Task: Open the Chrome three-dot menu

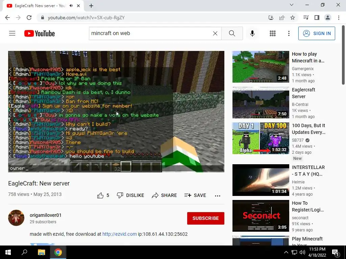Action: coord(339,18)
